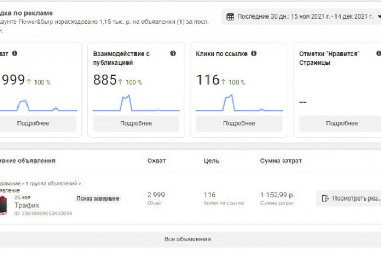The image size is (381, 254).
Task: Click info icon beside Клики по ссылке
Action: tap(253, 53)
